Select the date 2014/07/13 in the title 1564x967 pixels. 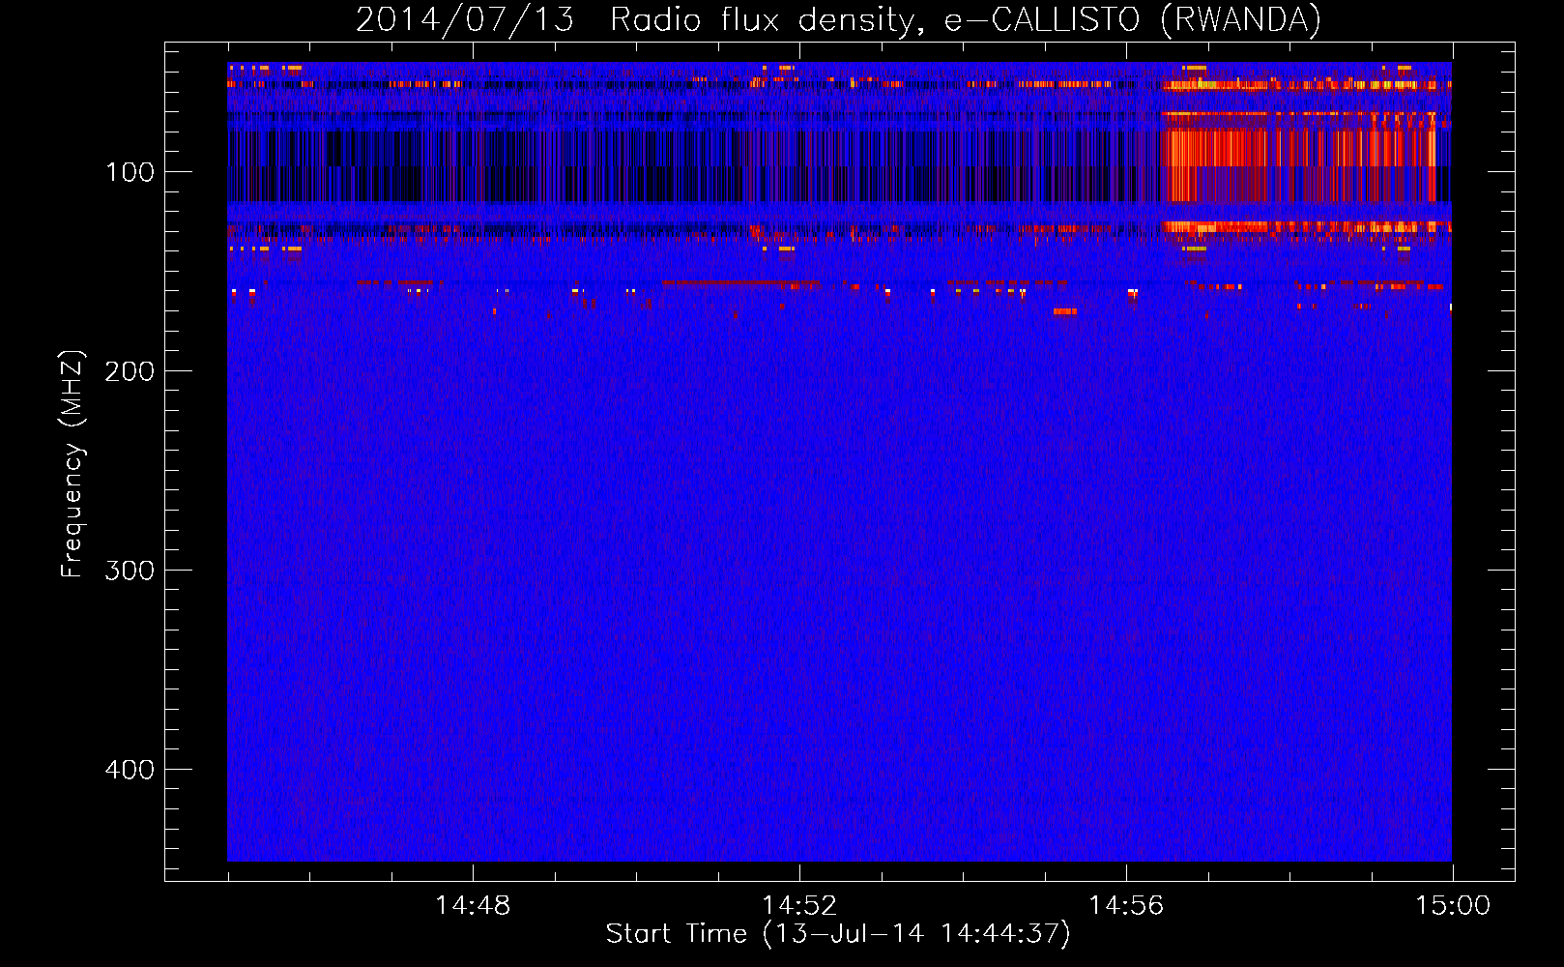tap(465, 19)
